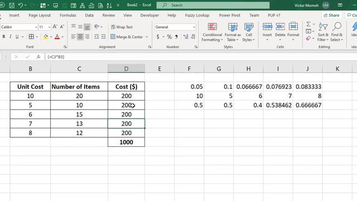Click the Ribbon Display Options icon

(x=340, y=5)
